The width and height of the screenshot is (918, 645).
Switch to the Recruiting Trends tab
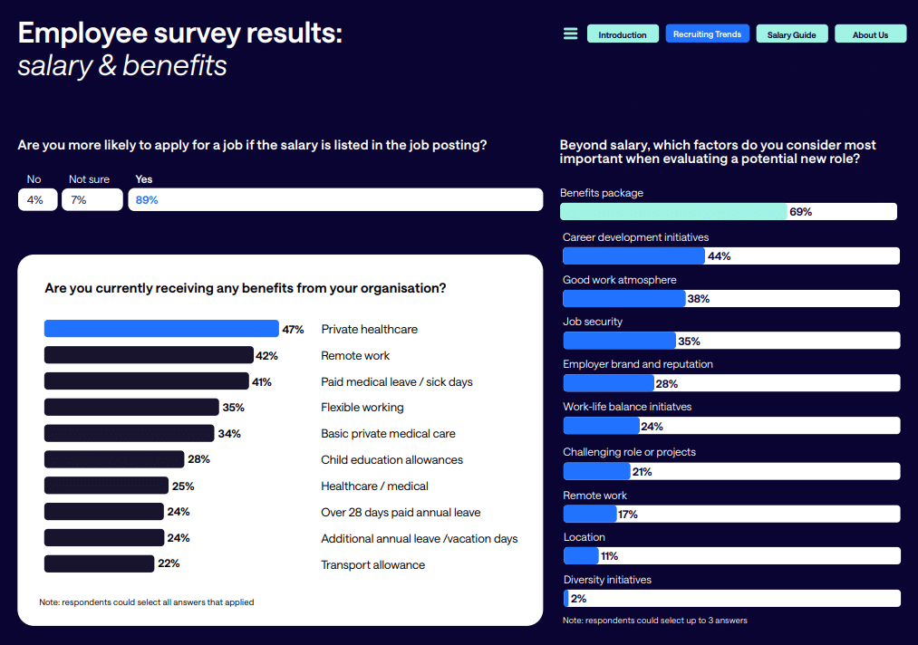[707, 34]
